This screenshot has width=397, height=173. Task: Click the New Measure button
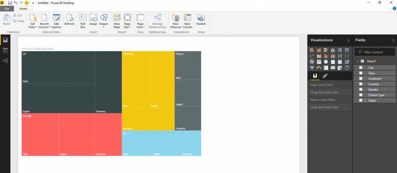pyautogui.click(x=176, y=21)
